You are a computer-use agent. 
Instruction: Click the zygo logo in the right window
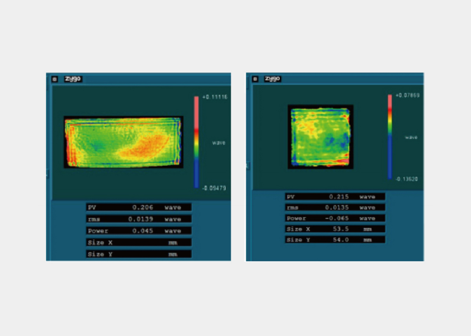click(x=272, y=79)
